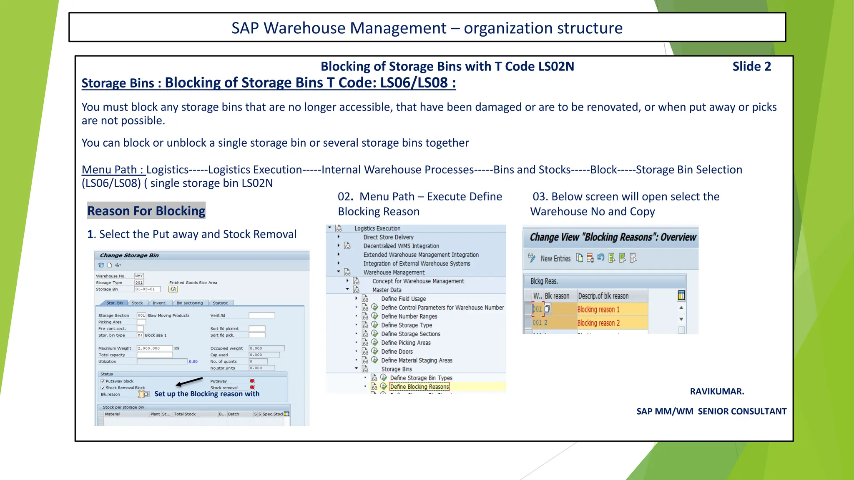854x480 pixels.
Task: Click the create blank-page icon in Change Storage Bin
Action: pos(110,265)
